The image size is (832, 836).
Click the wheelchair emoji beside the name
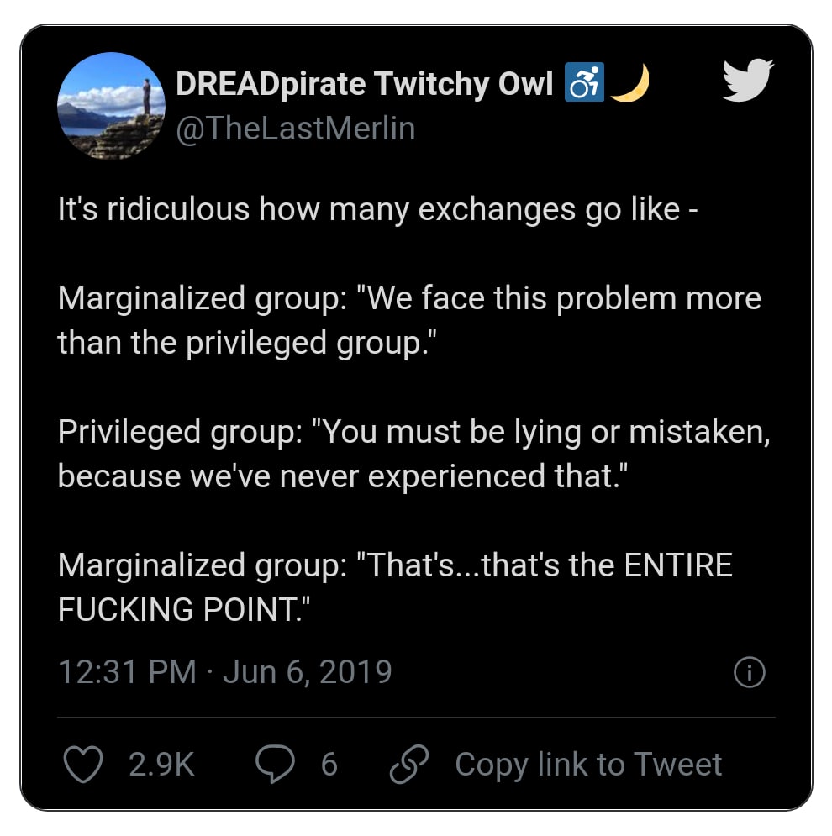tap(586, 83)
